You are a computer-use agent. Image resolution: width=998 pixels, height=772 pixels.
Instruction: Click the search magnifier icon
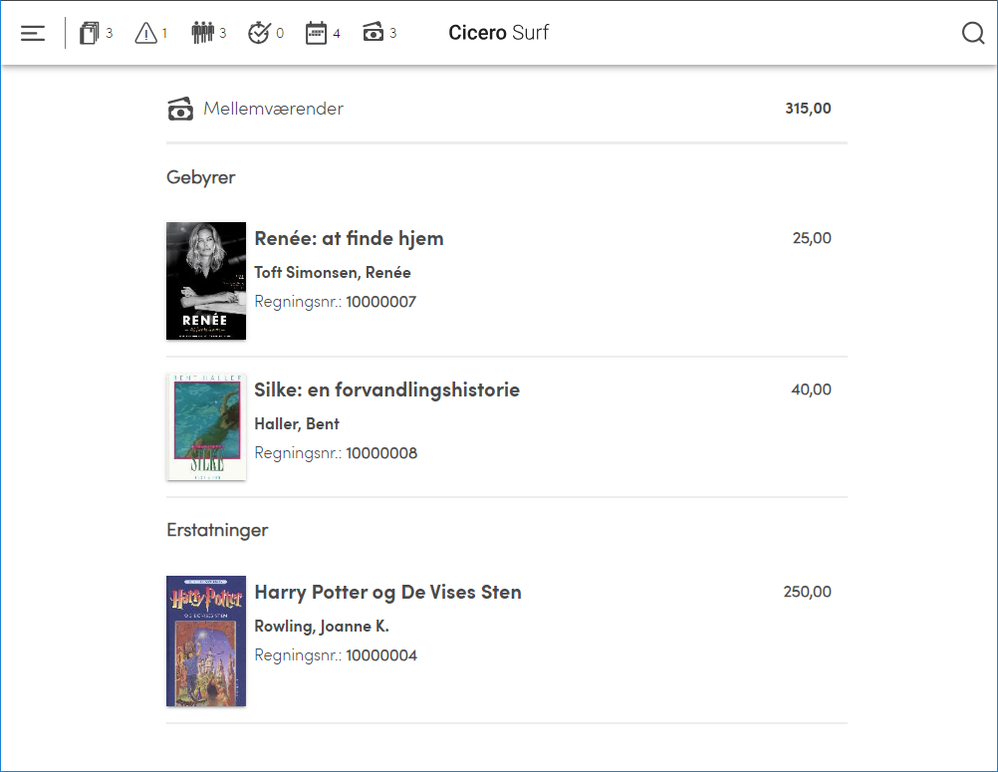pyautogui.click(x=972, y=33)
